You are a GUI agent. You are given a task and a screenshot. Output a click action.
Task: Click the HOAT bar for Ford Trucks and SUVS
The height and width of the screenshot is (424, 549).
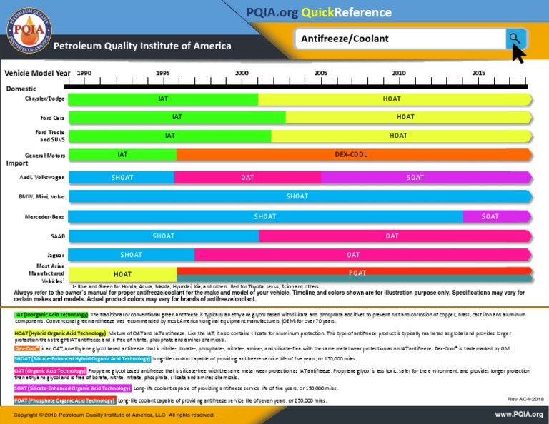(x=401, y=136)
